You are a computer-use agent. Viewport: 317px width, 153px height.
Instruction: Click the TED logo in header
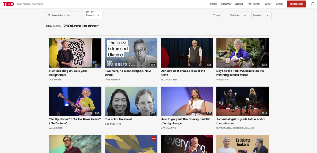(8, 4)
